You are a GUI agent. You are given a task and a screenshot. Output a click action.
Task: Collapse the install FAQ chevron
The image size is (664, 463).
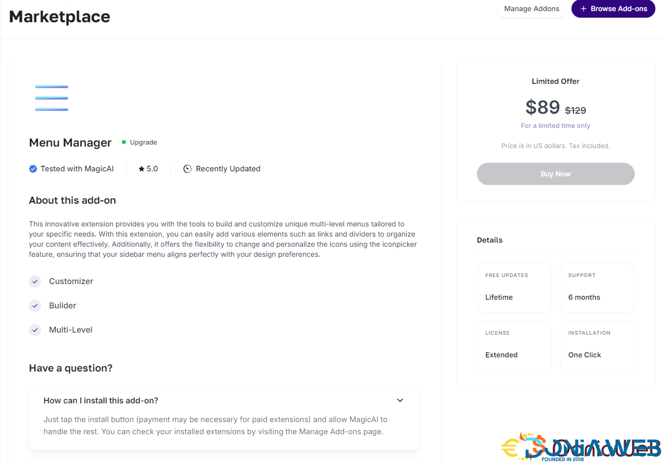[x=400, y=400]
